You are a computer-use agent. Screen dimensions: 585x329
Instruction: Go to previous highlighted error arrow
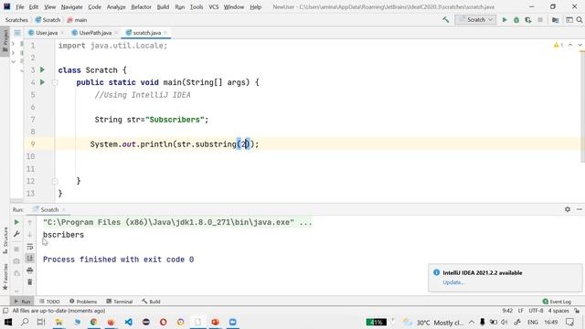[570, 45]
